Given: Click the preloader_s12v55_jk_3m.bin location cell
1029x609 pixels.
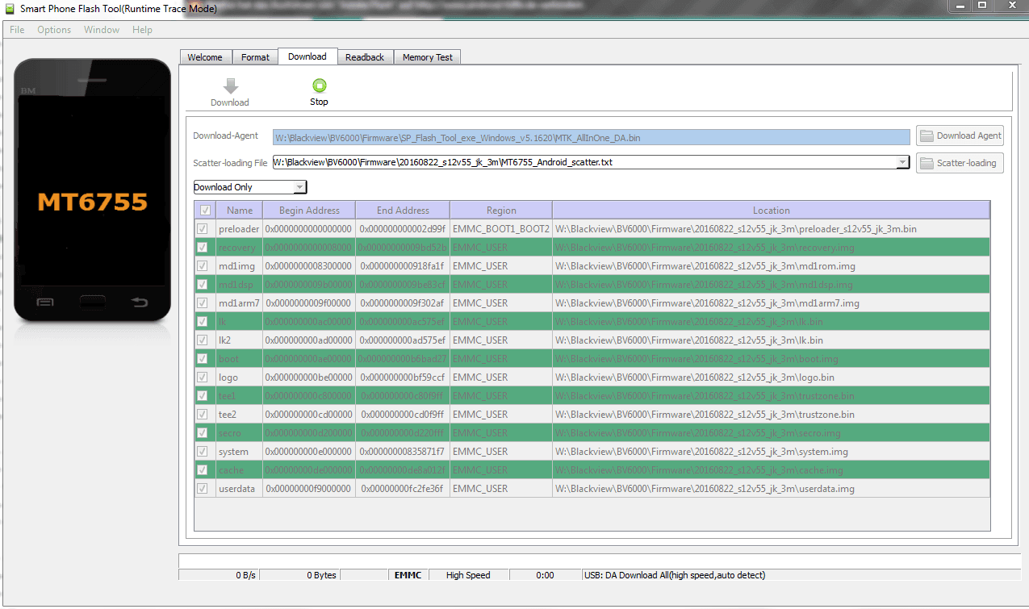Looking at the screenshot, I should (772, 229).
